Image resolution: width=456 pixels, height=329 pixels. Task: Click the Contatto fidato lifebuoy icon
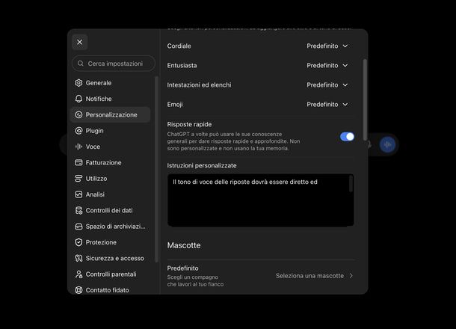point(78,290)
